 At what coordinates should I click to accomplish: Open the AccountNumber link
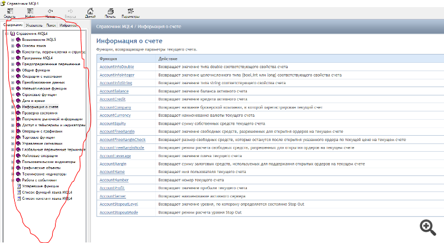pyautogui.click(x=114, y=180)
